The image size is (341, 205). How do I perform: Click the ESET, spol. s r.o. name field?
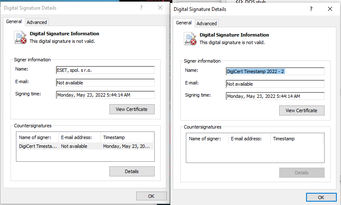click(x=105, y=70)
